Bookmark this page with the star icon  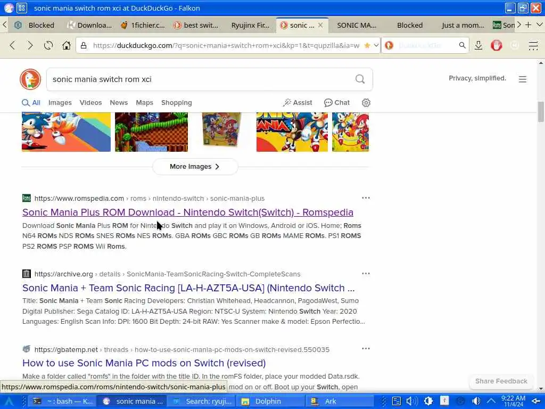click(x=367, y=45)
